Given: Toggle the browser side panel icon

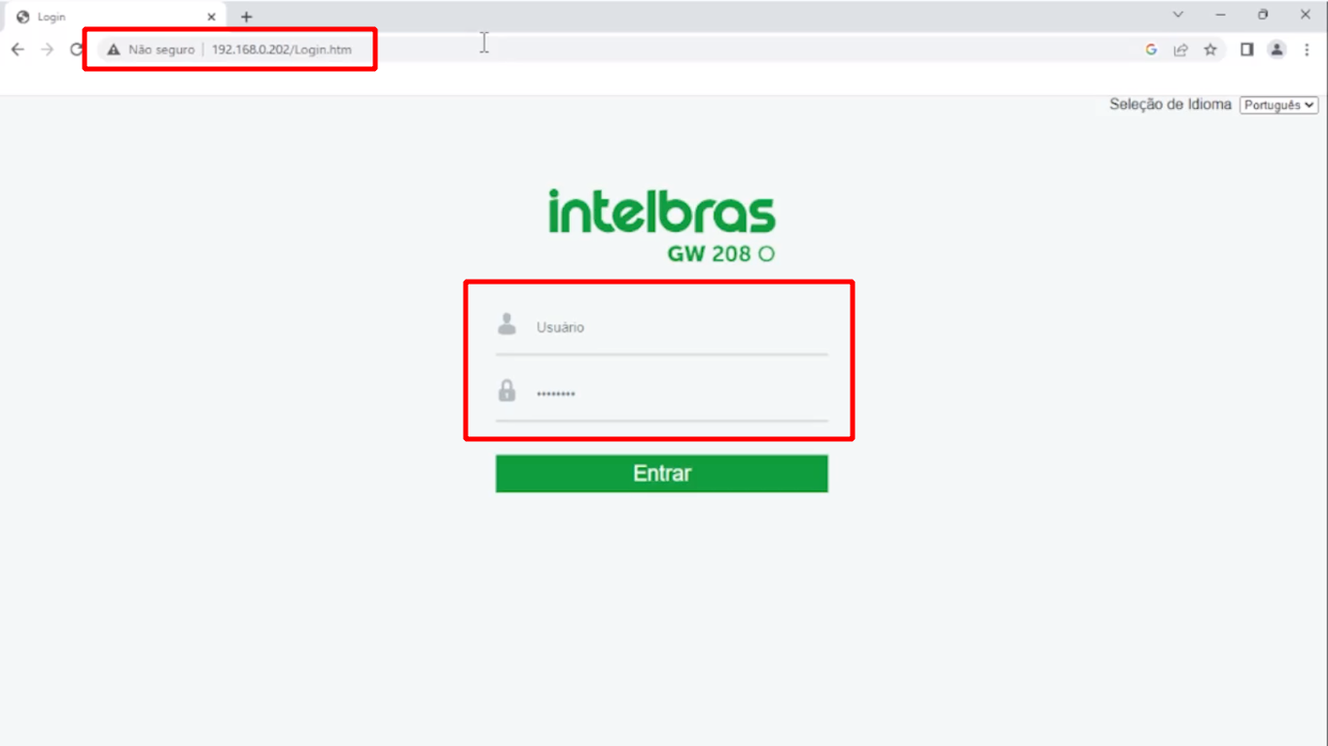Looking at the screenshot, I should pos(1246,50).
